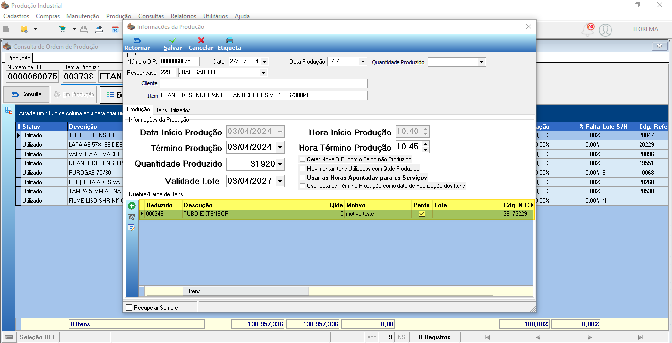Screen dimensions: 672x343
Task: Click the red Cancelar X icon
Action: coord(201,41)
